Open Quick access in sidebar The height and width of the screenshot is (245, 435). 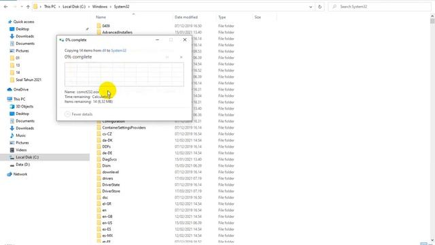24,22
